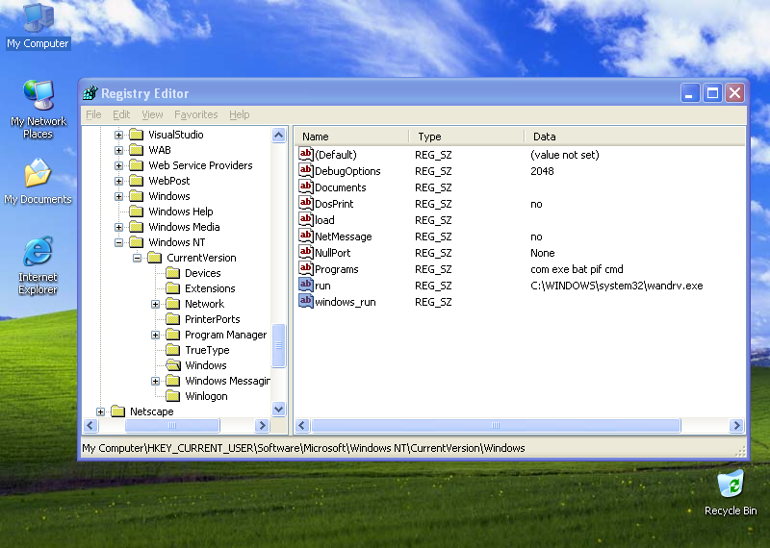This screenshot has width=770, height=548.
Task: Select the windows_run value icon
Action: [306, 302]
